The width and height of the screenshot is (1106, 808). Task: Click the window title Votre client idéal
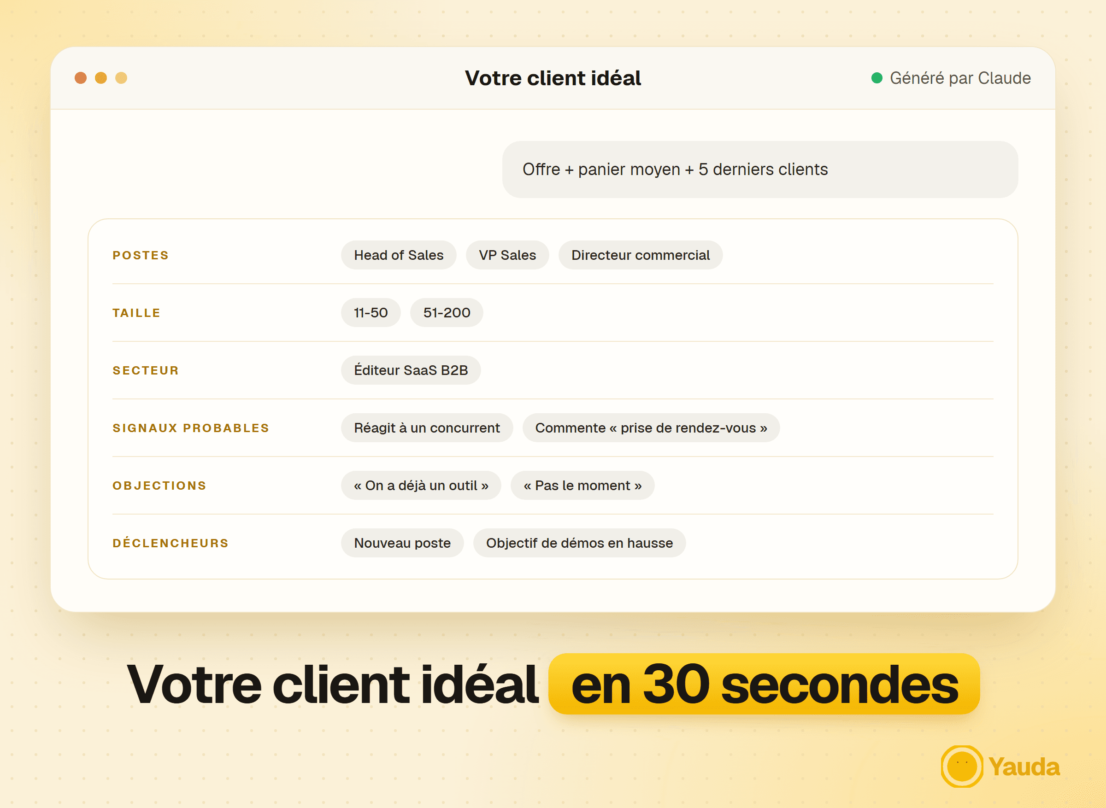(553, 78)
